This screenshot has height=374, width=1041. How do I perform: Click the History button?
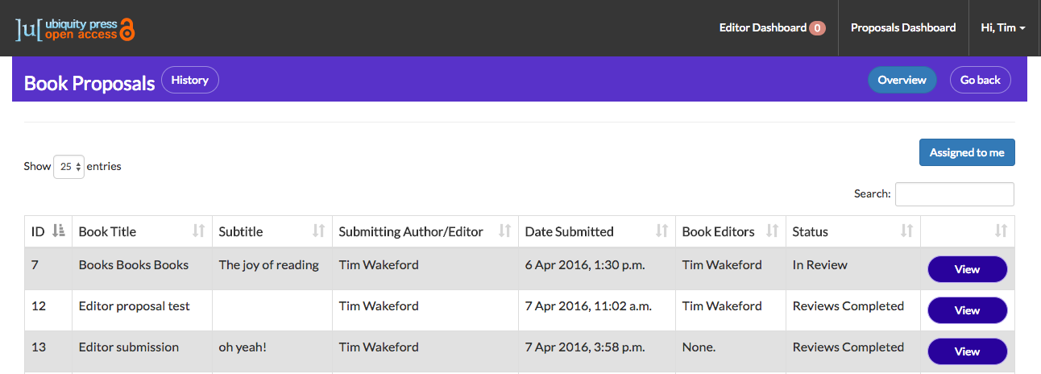point(190,80)
